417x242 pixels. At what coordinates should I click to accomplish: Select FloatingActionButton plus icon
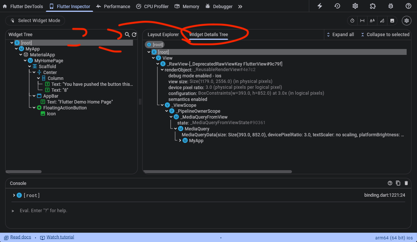tap(39, 108)
